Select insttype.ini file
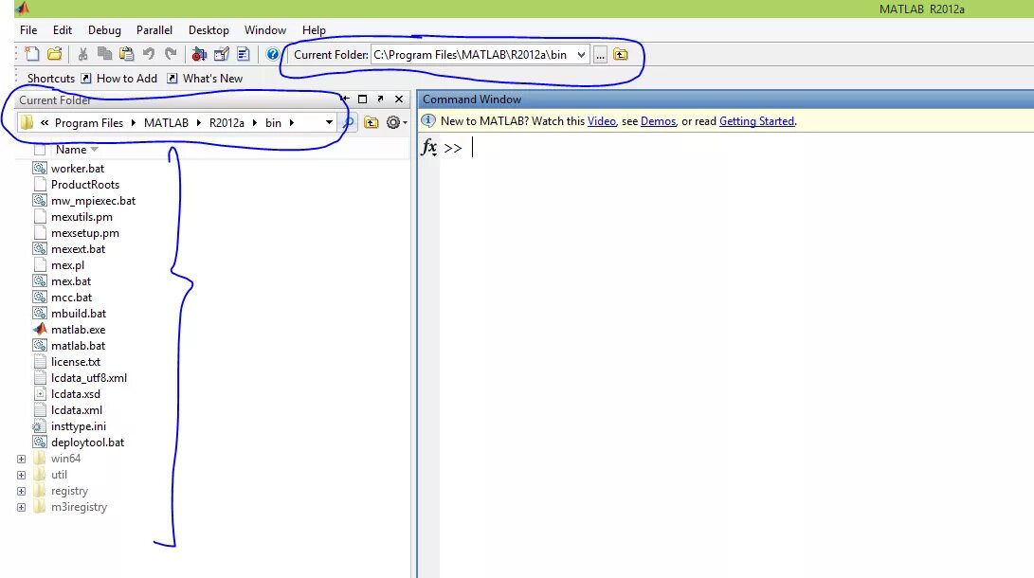Screen dimensions: 1034x578 point(79,426)
